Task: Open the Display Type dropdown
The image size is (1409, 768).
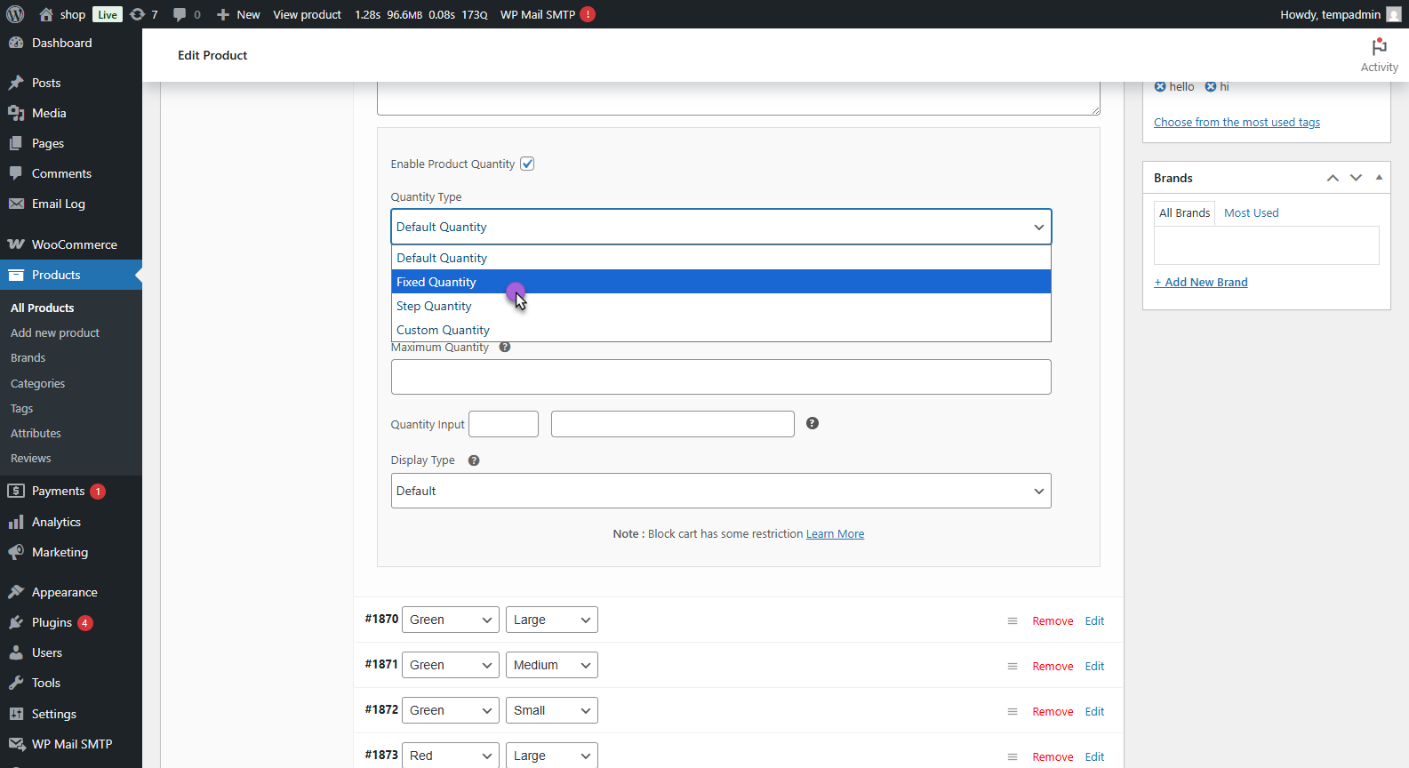Action: coord(720,491)
